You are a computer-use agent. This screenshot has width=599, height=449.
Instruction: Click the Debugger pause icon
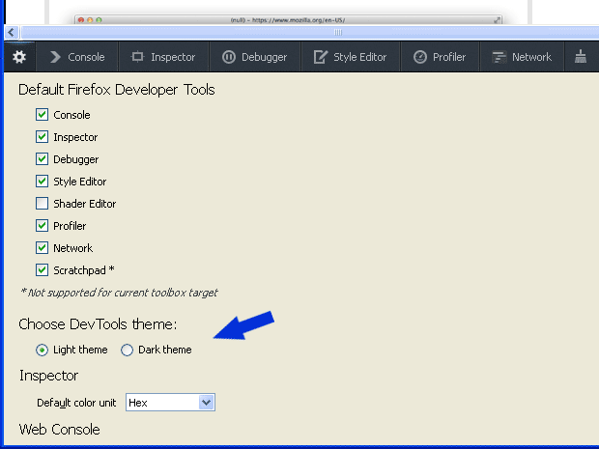pyautogui.click(x=229, y=57)
